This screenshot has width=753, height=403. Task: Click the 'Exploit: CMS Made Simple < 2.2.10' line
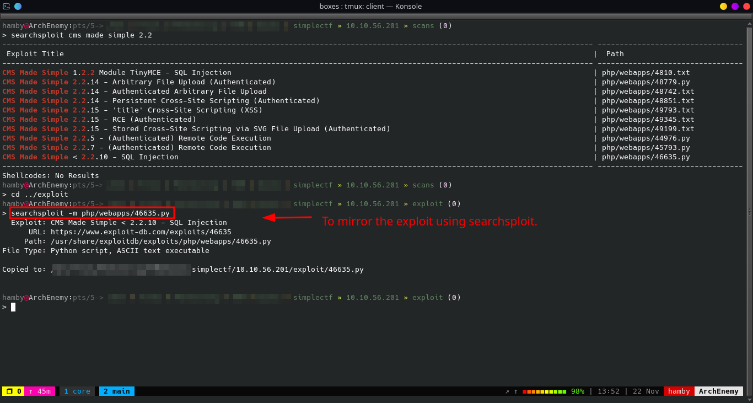pos(119,222)
